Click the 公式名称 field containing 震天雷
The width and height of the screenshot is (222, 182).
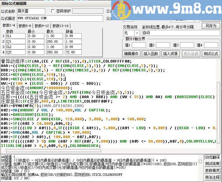tap(31, 11)
